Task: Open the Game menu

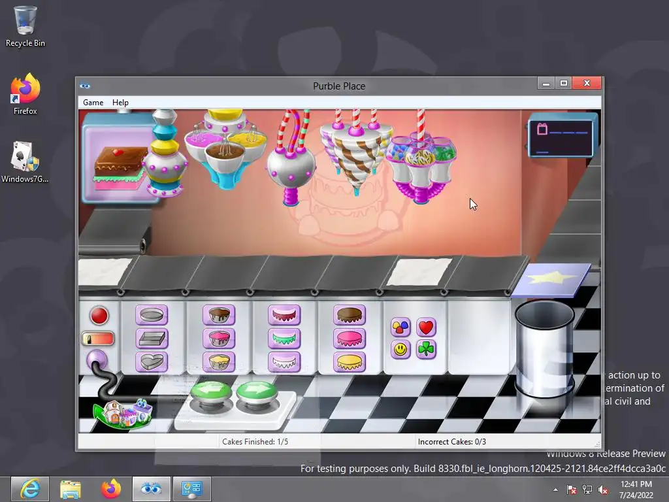Action: pyautogui.click(x=93, y=103)
